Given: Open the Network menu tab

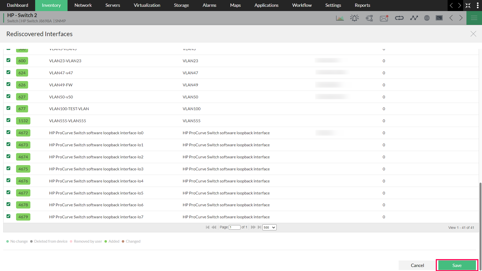Looking at the screenshot, I should click(83, 5).
